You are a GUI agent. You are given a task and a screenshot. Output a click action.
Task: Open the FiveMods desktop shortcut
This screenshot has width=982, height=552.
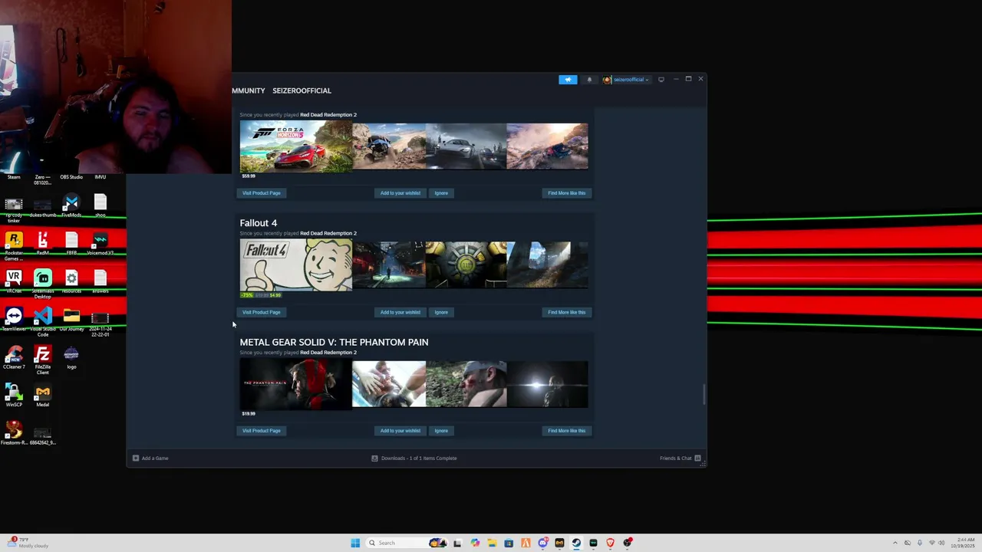tap(71, 205)
